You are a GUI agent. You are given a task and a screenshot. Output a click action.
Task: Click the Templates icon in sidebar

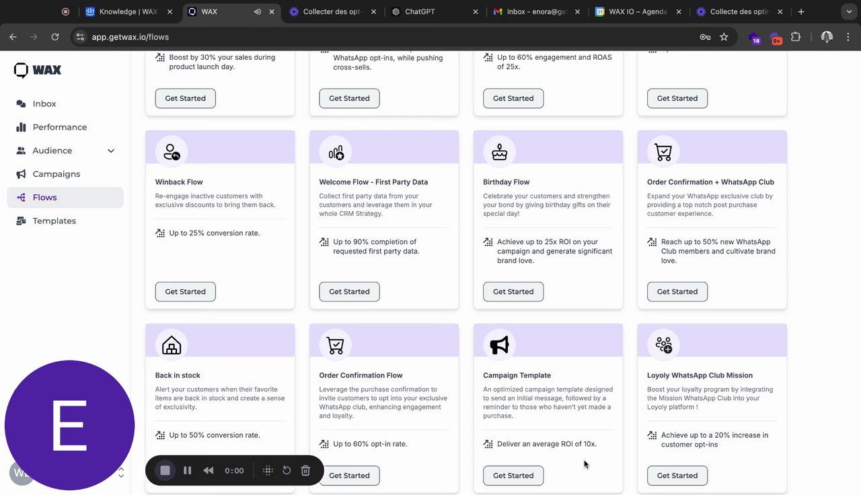click(21, 221)
